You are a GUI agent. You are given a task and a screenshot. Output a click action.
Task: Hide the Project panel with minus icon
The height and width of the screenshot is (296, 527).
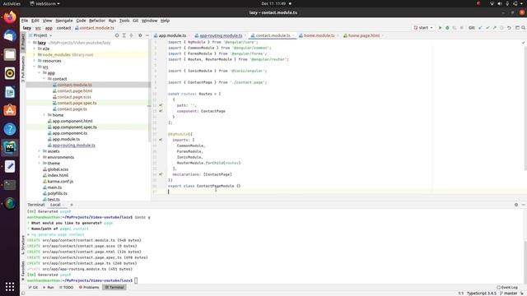pos(147,35)
